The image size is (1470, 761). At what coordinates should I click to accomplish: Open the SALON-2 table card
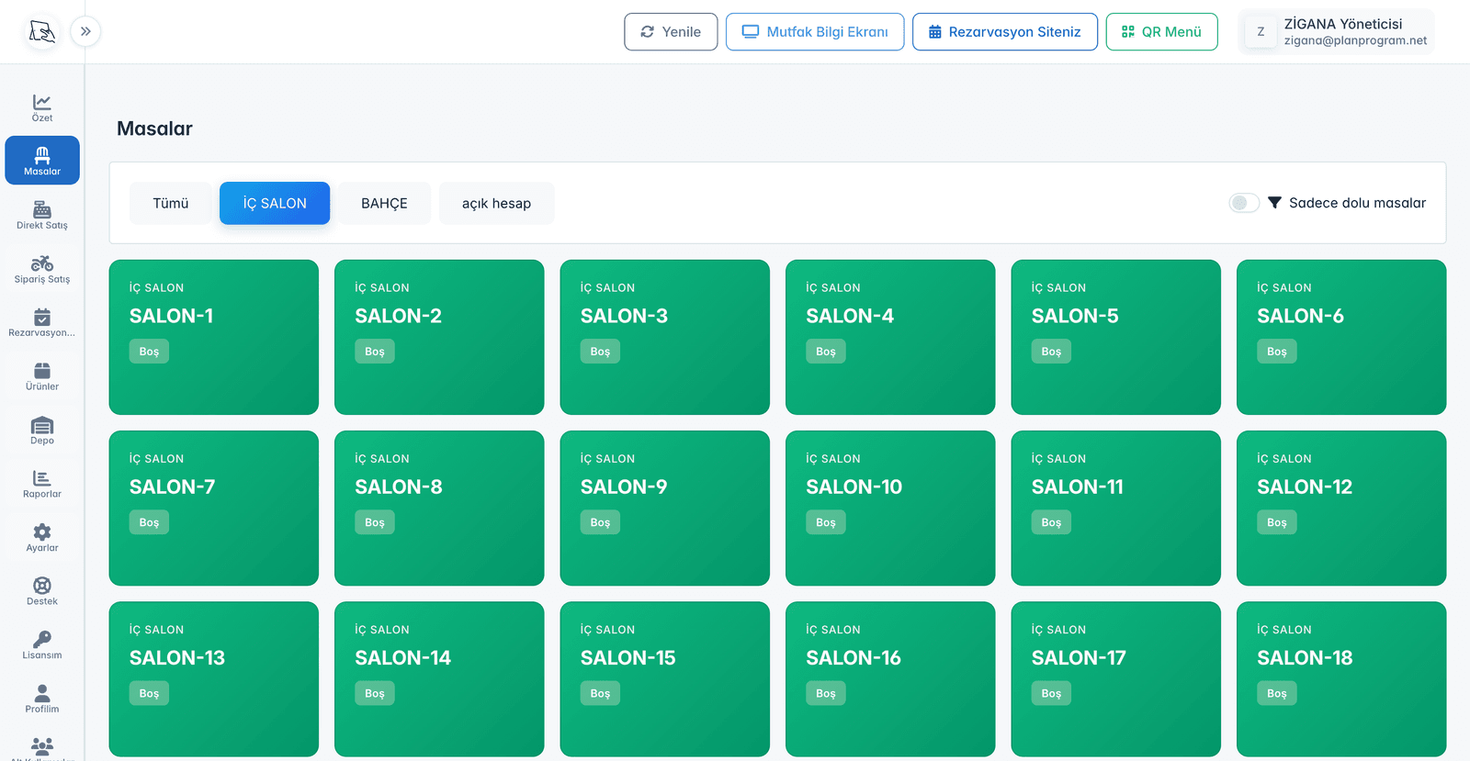pos(439,337)
